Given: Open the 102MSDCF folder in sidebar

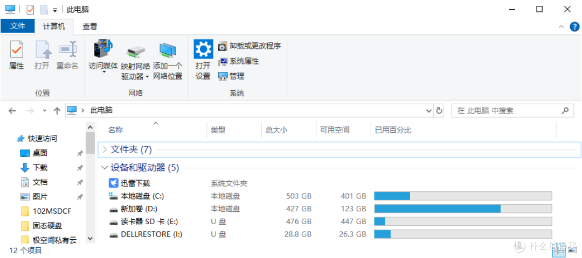Looking at the screenshot, I should [x=46, y=211].
